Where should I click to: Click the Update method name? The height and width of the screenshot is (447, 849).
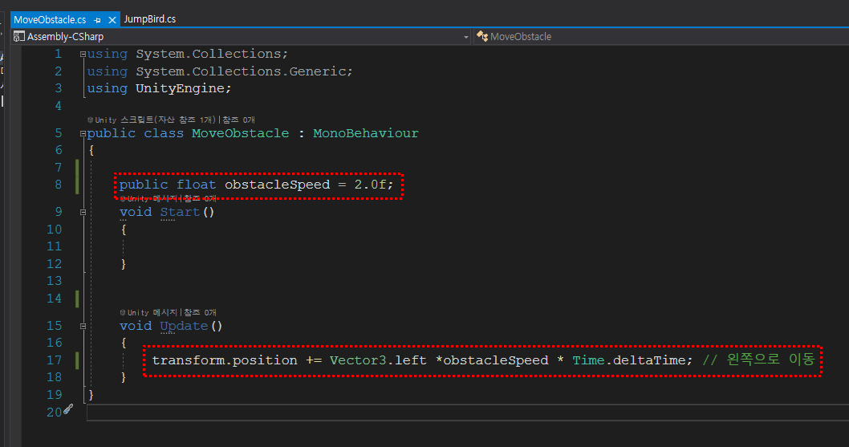(x=184, y=326)
